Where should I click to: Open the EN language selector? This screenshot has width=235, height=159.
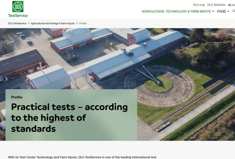(x=233, y=5)
